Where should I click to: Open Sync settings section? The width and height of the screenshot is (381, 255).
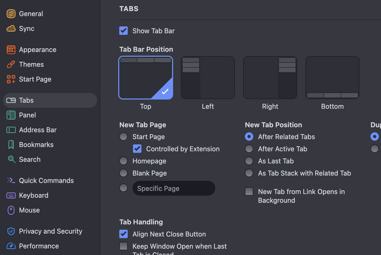pos(27,29)
